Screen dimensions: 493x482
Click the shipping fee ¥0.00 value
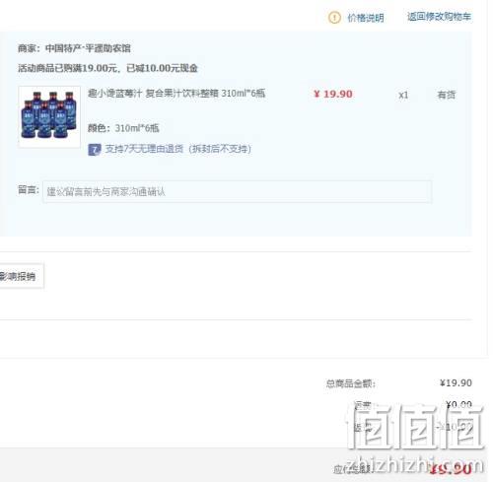click(x=458, y=404)
